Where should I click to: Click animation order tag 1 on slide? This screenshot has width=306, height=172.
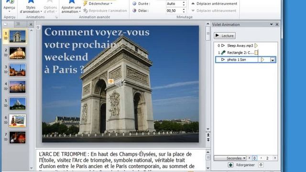110,81
